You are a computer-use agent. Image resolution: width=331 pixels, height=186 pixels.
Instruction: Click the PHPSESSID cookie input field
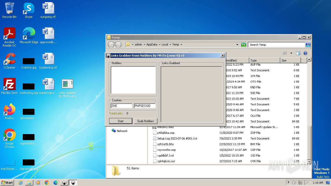coord(145,106)
